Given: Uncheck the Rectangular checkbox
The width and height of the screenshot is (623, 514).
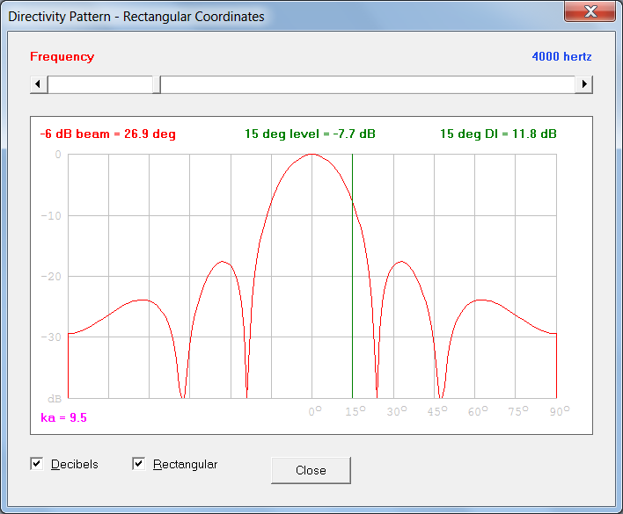Looking at the screenshot, I should pos(139,464).
